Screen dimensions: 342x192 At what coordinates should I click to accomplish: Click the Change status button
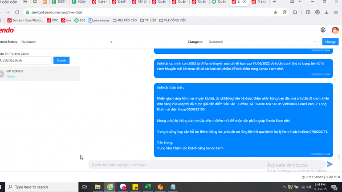[330, 42]
